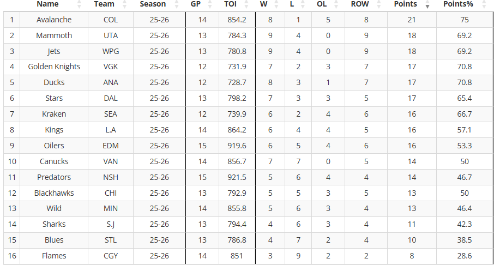Select the Avalanche team name cell

[x=54, y=20]
